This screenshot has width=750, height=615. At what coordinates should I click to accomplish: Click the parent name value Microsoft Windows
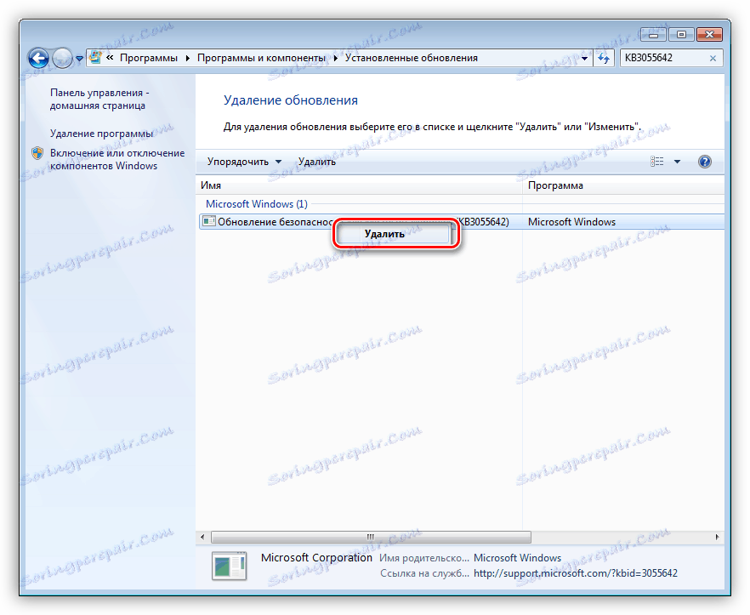click(x=517, y=558)
